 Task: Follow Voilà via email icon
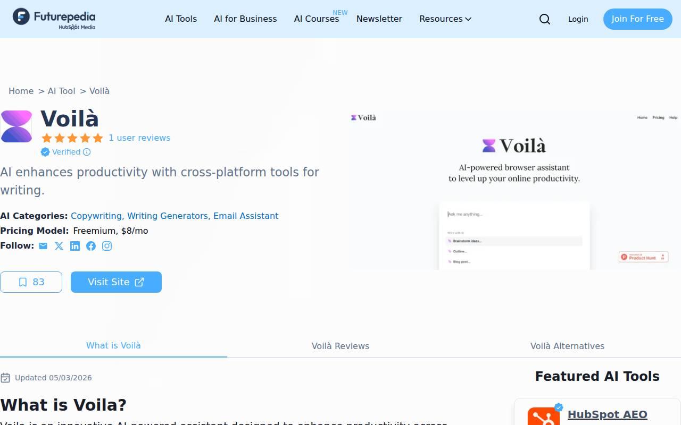click(x=43, y=246)
